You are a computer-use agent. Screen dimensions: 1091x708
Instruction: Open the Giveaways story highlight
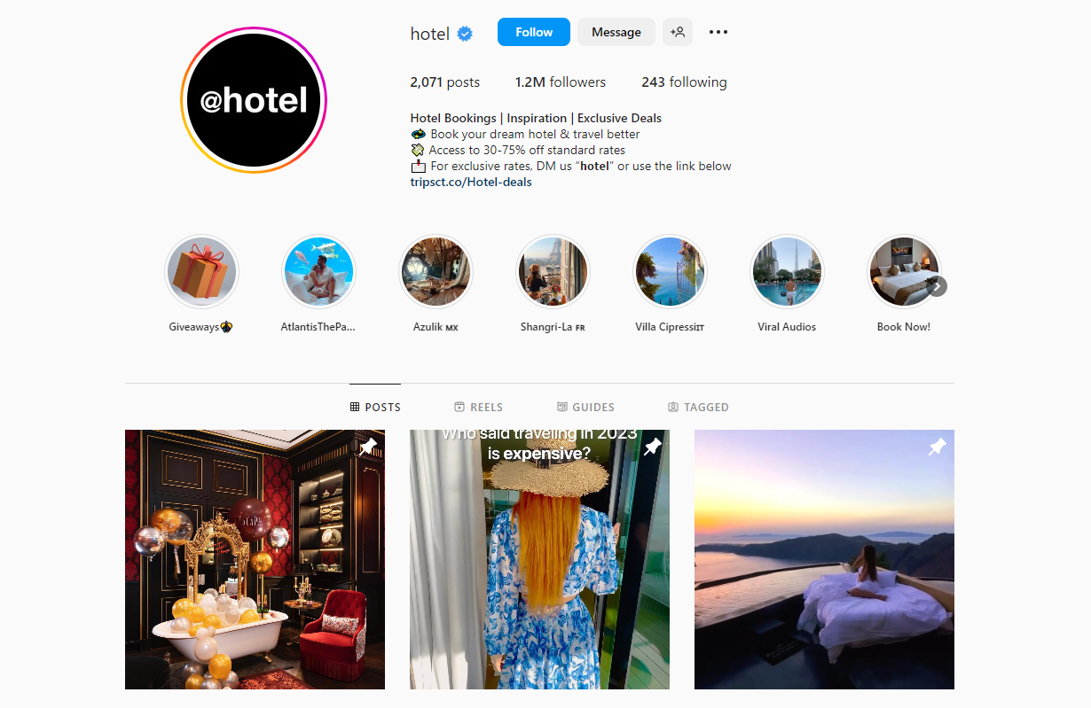click(201, 271)
